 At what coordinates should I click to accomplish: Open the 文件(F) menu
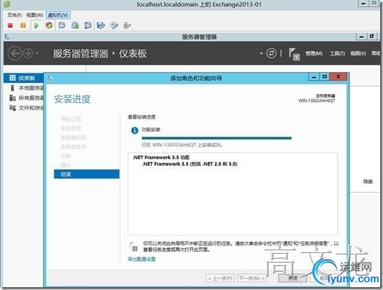[14, 15]
